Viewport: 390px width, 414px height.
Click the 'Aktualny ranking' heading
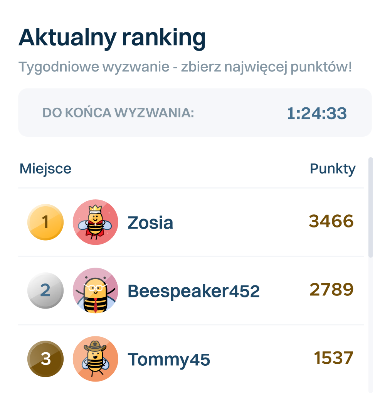coord(112,38)
